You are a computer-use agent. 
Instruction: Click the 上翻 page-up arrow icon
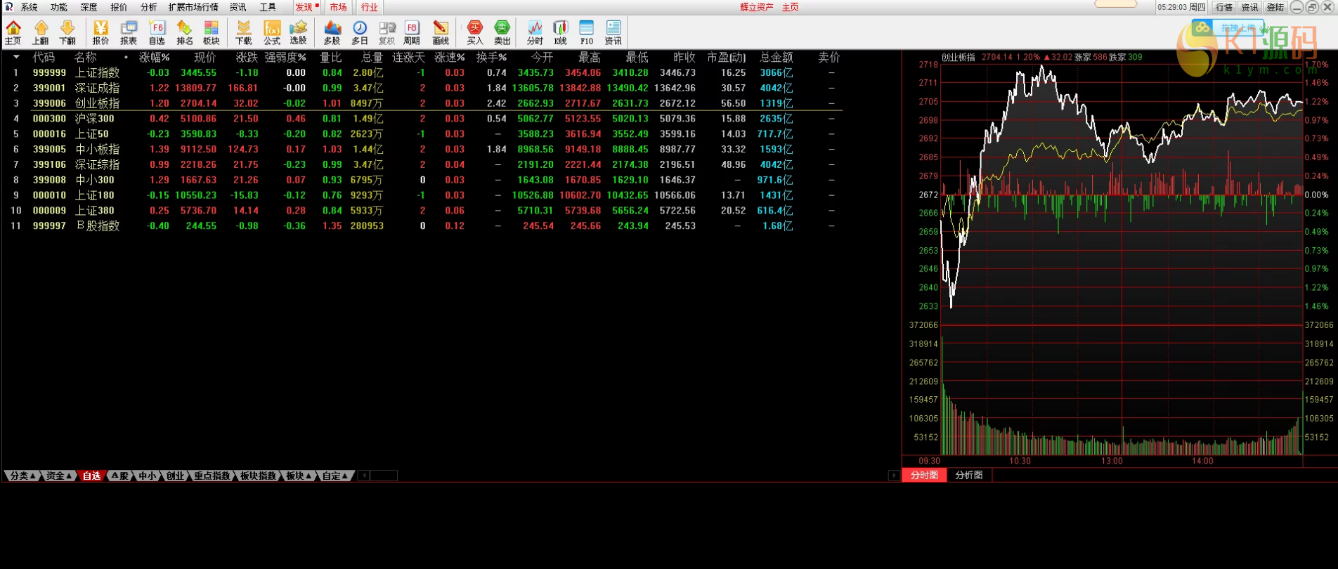[41, 32]
